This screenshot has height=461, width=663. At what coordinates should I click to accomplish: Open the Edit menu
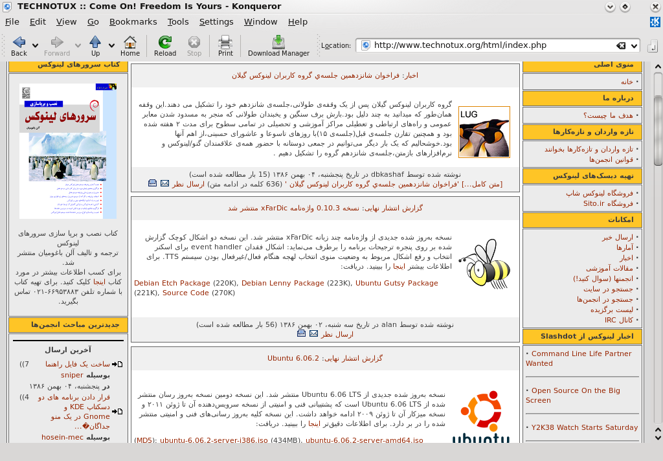click(38, 21)
